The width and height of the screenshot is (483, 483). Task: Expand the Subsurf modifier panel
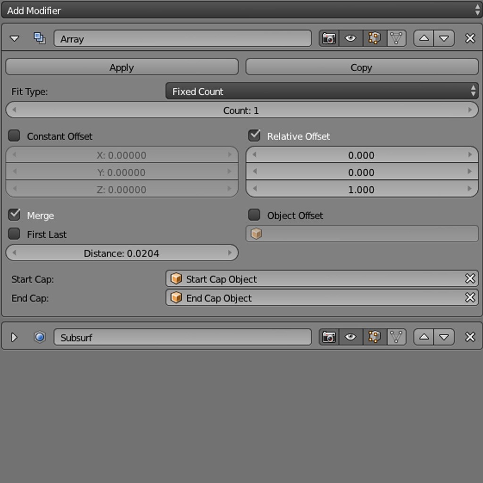[x=14, y=337]
